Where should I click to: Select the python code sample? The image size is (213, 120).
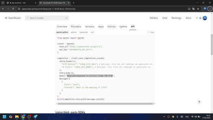pos(74,32)
